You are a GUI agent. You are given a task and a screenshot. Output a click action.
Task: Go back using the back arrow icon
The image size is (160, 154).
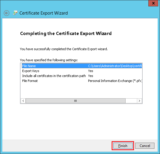7,13
